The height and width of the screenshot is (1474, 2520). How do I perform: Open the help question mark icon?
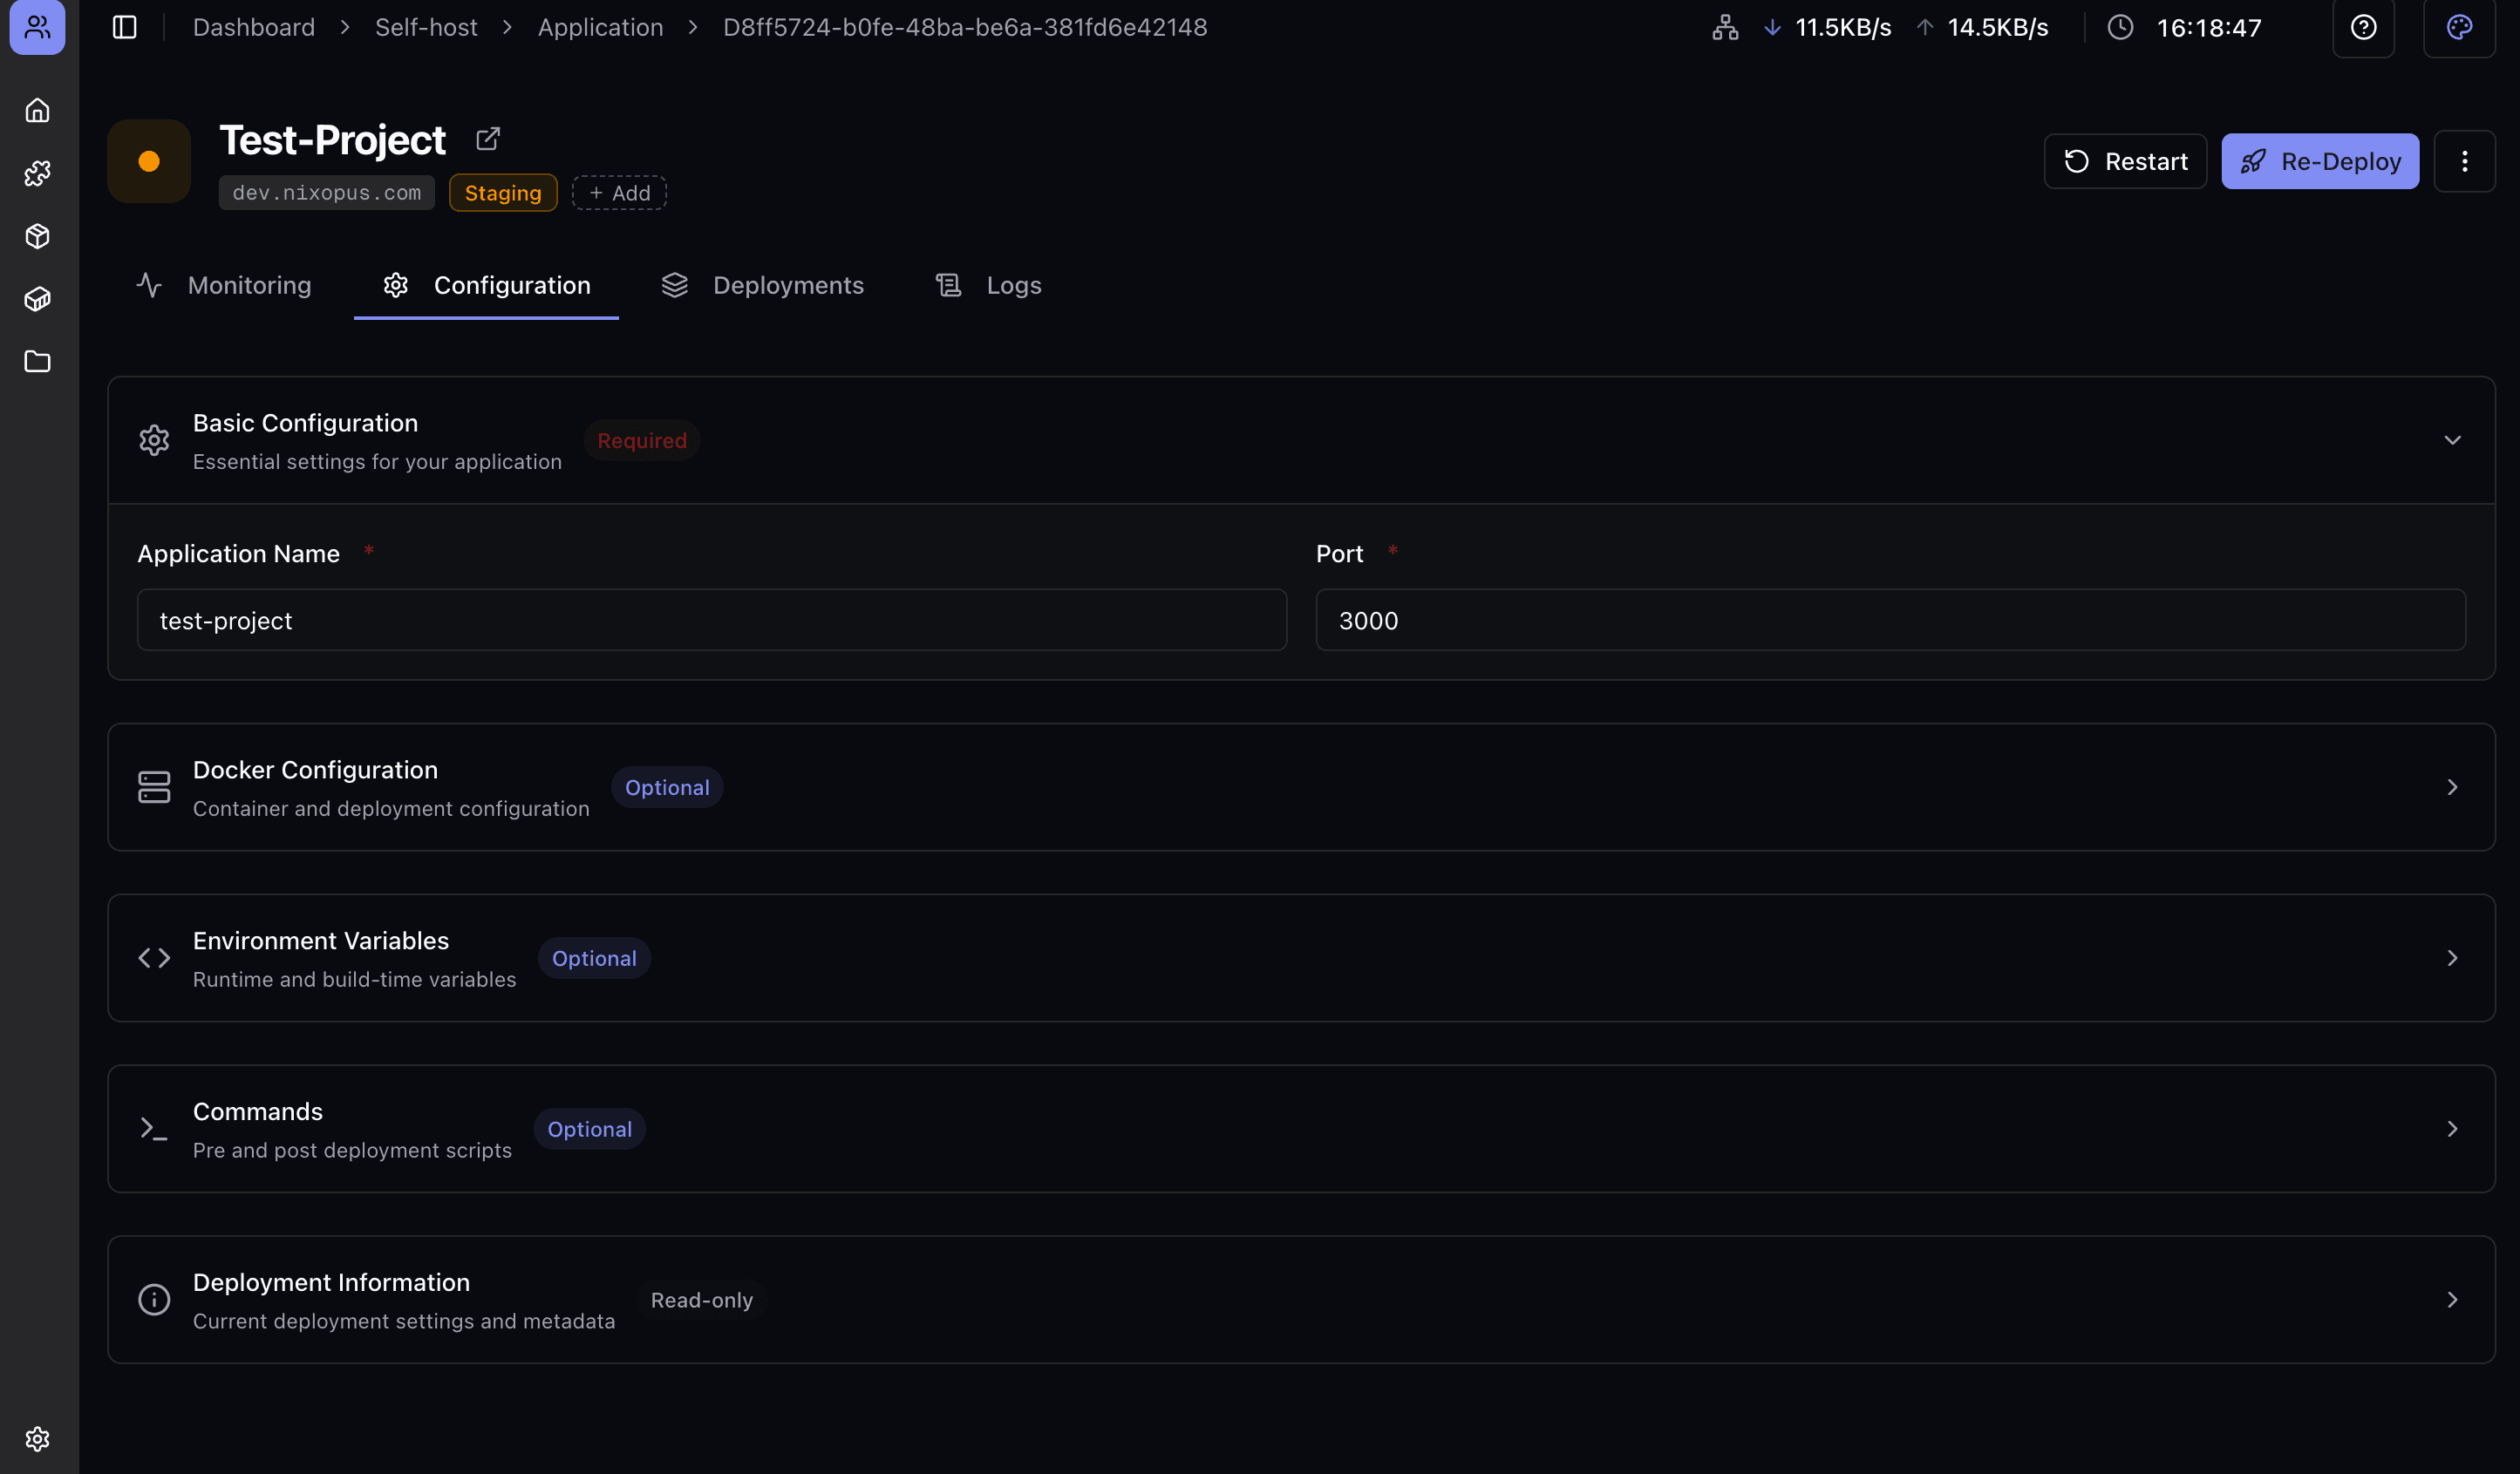[x=2363, y=27]
